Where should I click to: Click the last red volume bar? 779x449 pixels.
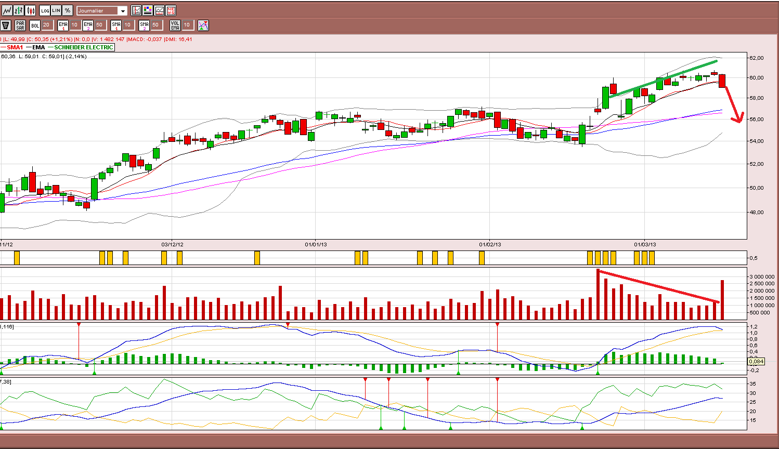722,300
